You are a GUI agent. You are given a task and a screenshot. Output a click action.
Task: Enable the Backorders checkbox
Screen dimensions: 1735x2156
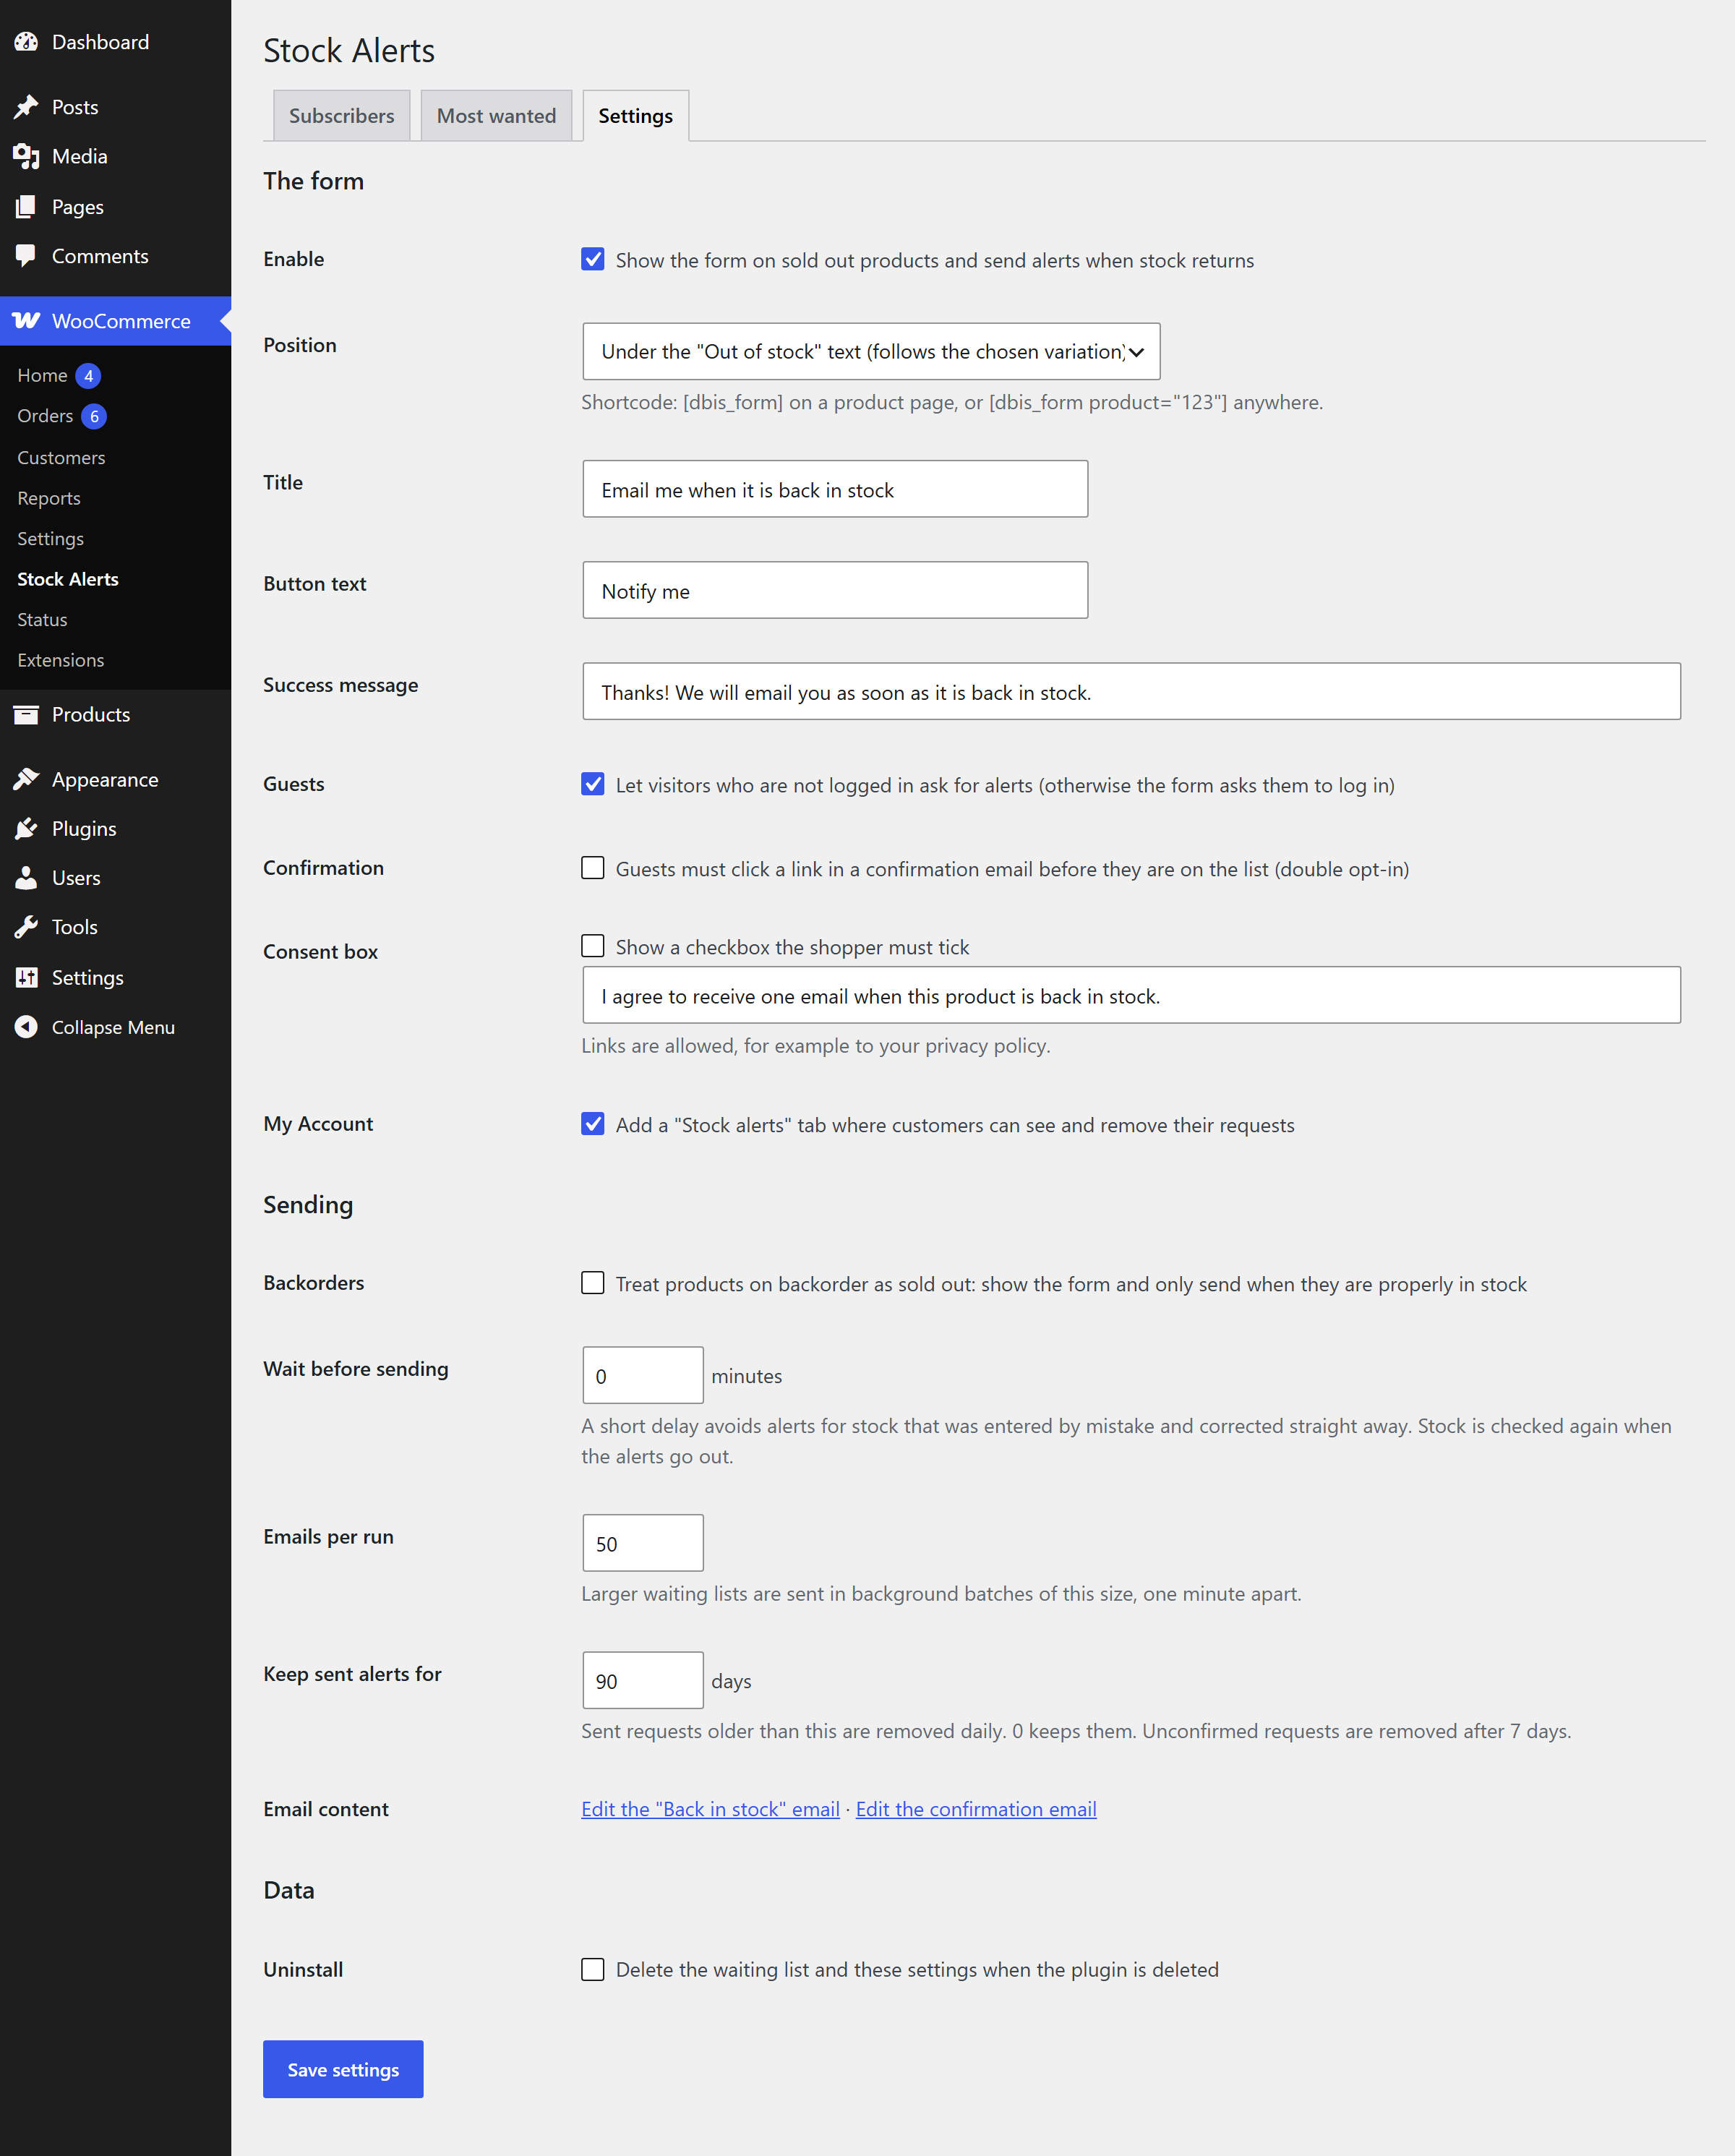(x=593, y=1283)
